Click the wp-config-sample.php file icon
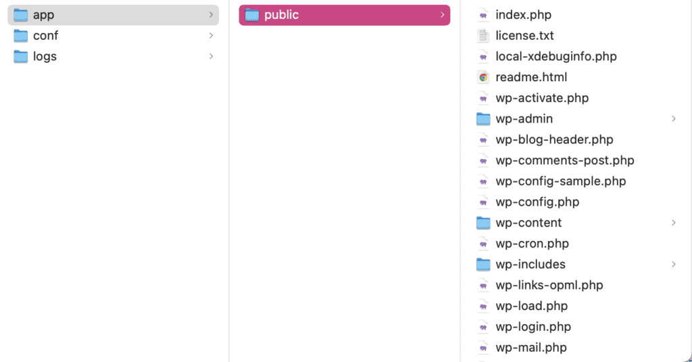 [483, 181]
